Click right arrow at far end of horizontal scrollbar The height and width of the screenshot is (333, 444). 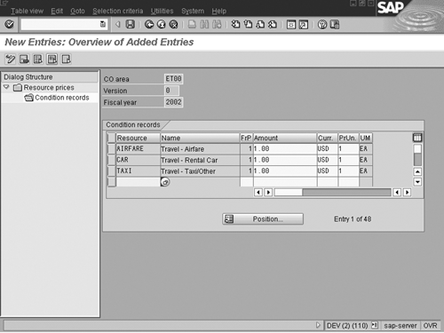coord(408,193)
